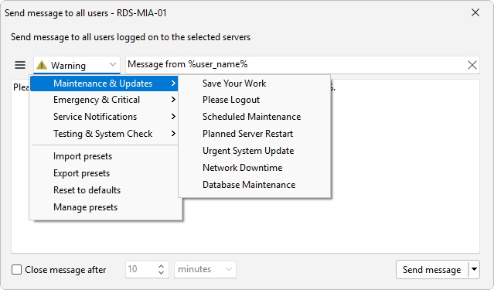
Task: Expand the Testing & System Check submenu
Action: coord(104,134)
